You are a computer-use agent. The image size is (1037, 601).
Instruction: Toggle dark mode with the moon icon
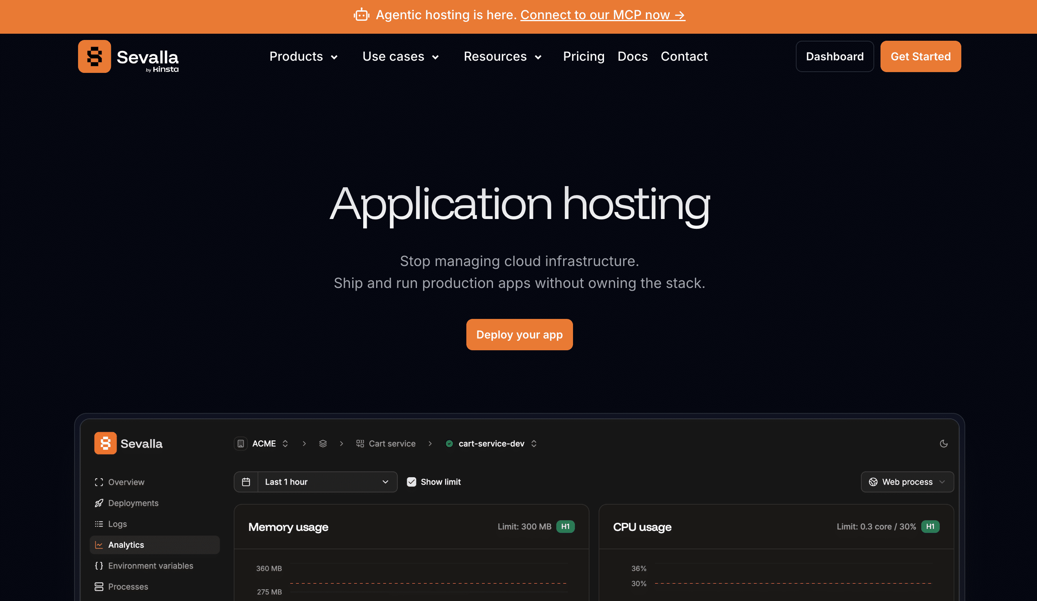point(944,444)
